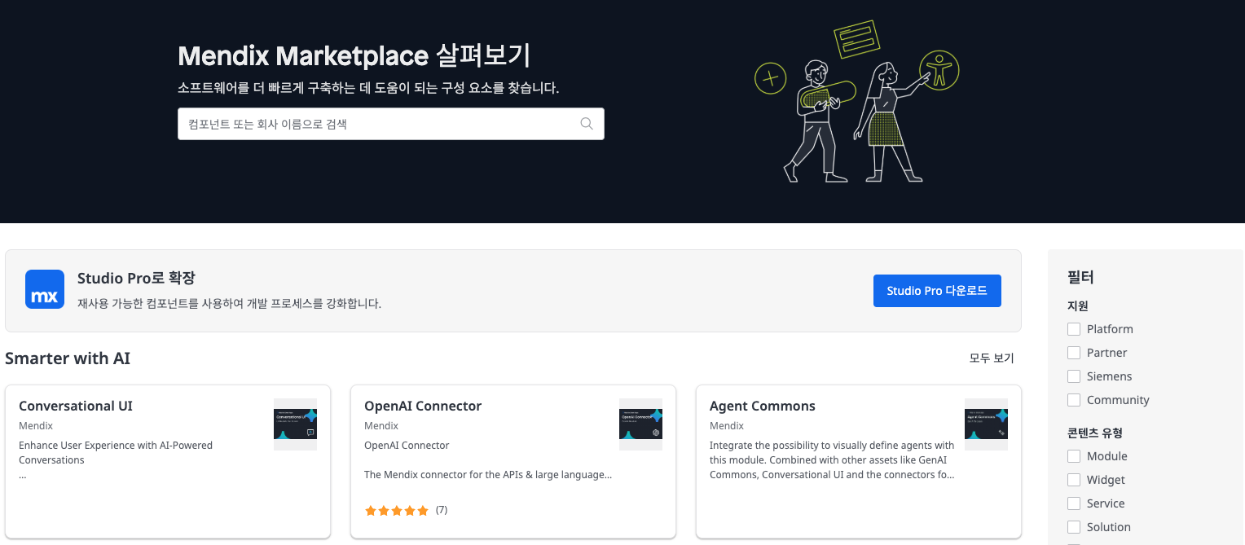
Task: Check the Siemens support filter
Action: 1074,376
